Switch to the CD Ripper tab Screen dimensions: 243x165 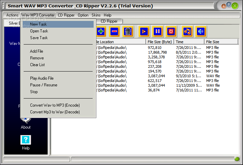109,21
